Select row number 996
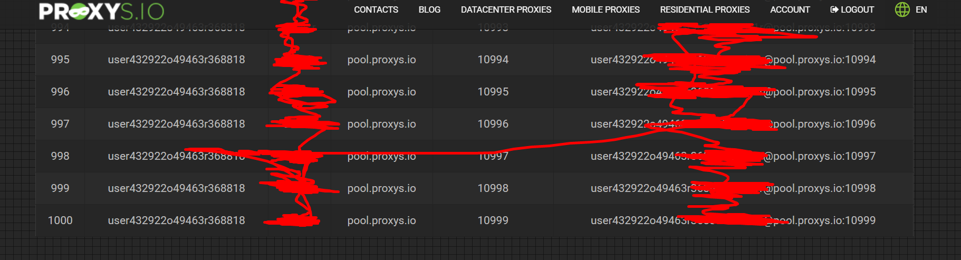961x260 pixels. tap(60, 92)
